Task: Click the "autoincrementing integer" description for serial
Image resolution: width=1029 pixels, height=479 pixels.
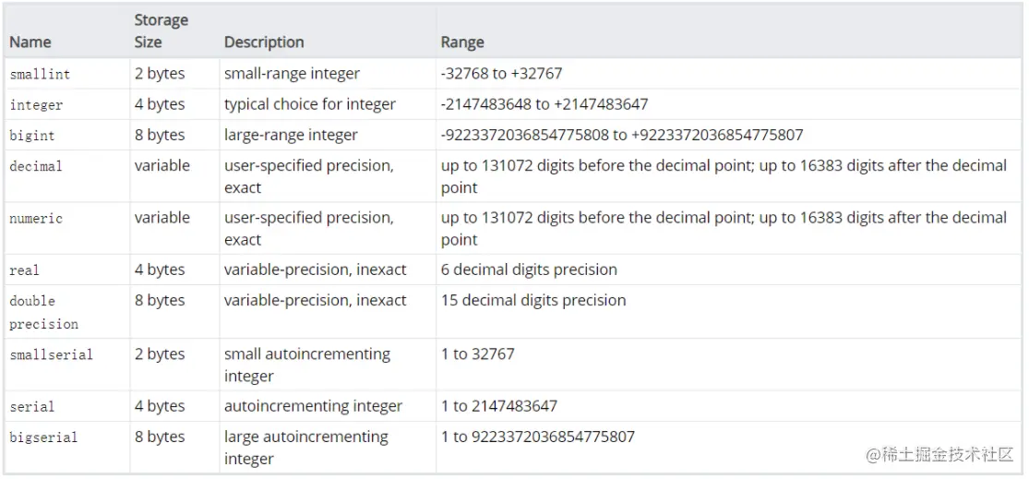Action: [313, 406]
